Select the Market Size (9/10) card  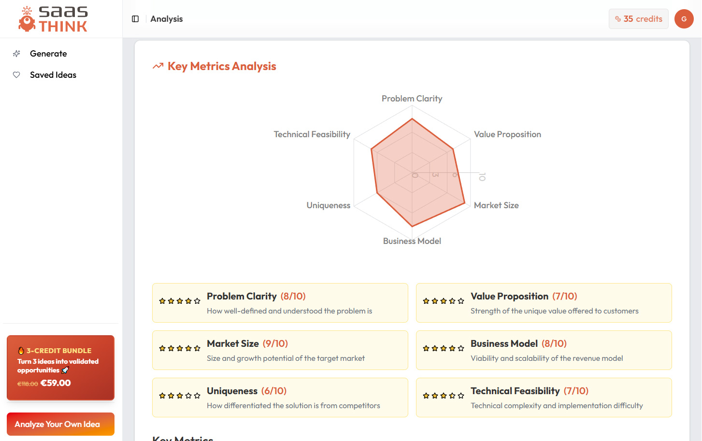pyautogui.click(x=280, y=350)
